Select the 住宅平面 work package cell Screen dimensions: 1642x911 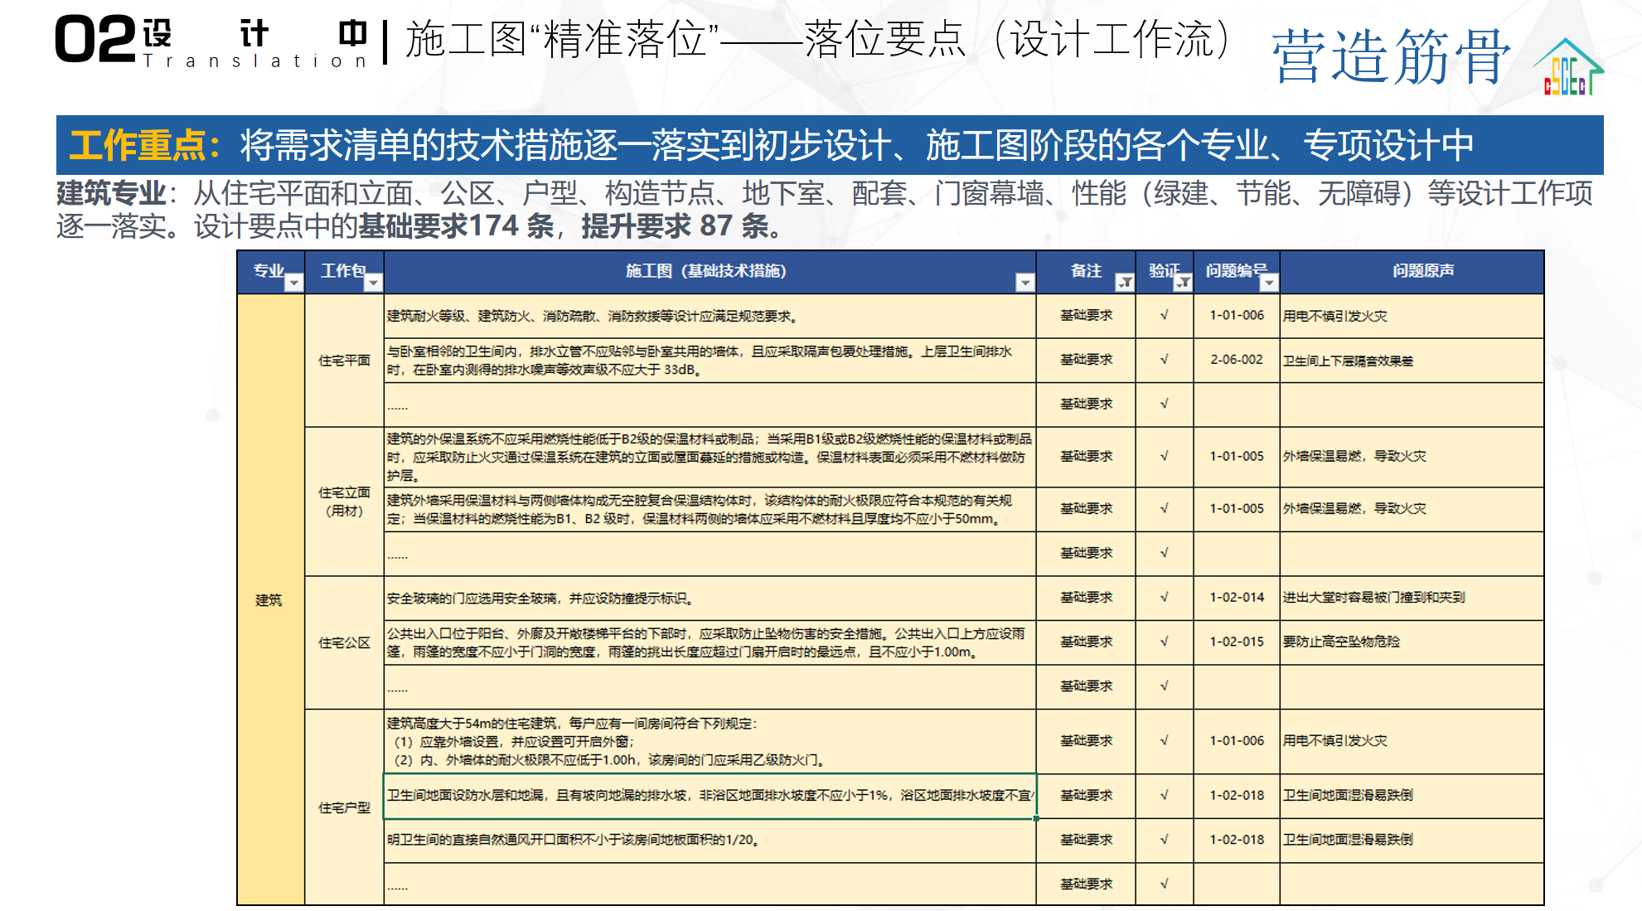[344, 361]
